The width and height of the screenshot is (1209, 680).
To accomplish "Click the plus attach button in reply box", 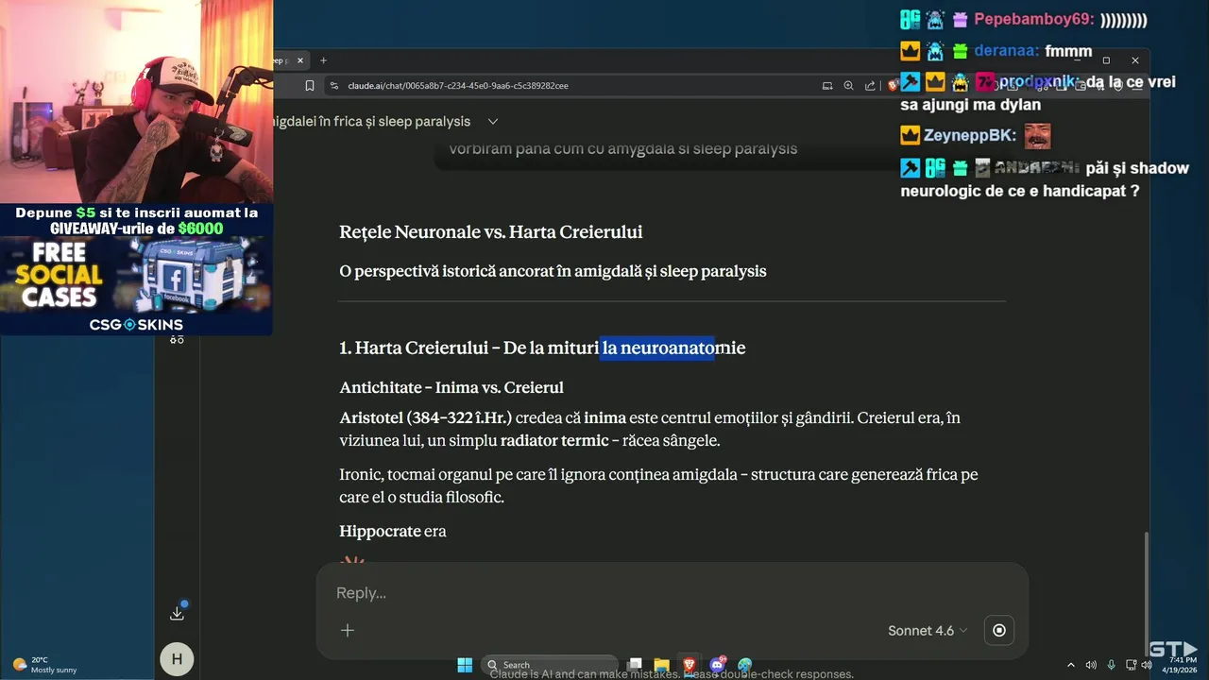I will pos(348,630).
